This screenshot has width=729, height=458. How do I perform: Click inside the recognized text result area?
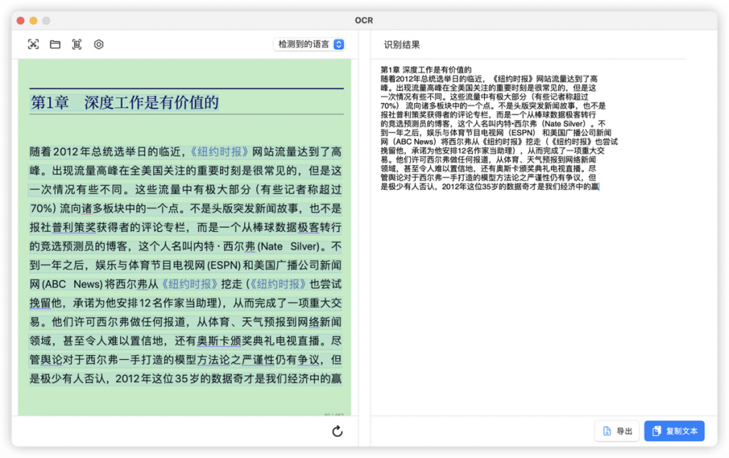[527, 284]
